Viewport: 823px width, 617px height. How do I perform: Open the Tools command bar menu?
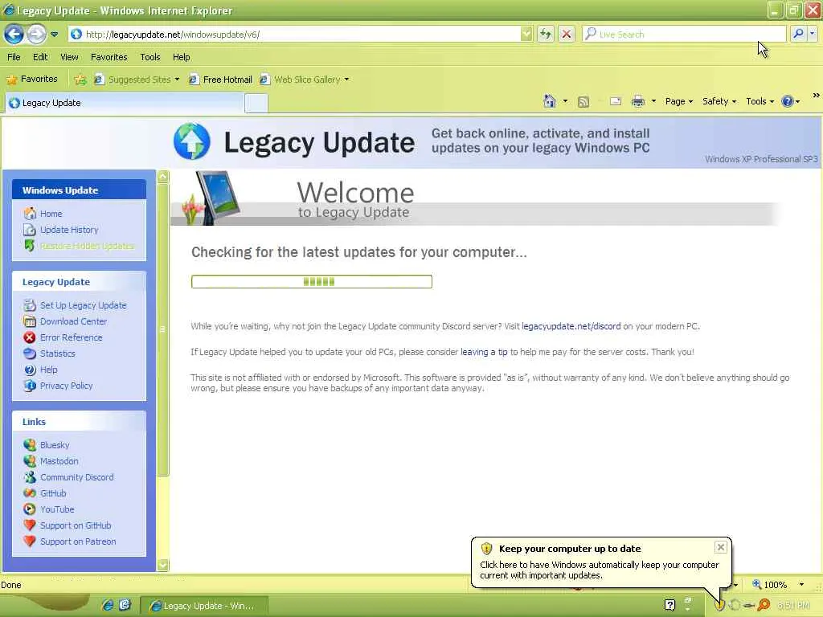coord(760,101)
